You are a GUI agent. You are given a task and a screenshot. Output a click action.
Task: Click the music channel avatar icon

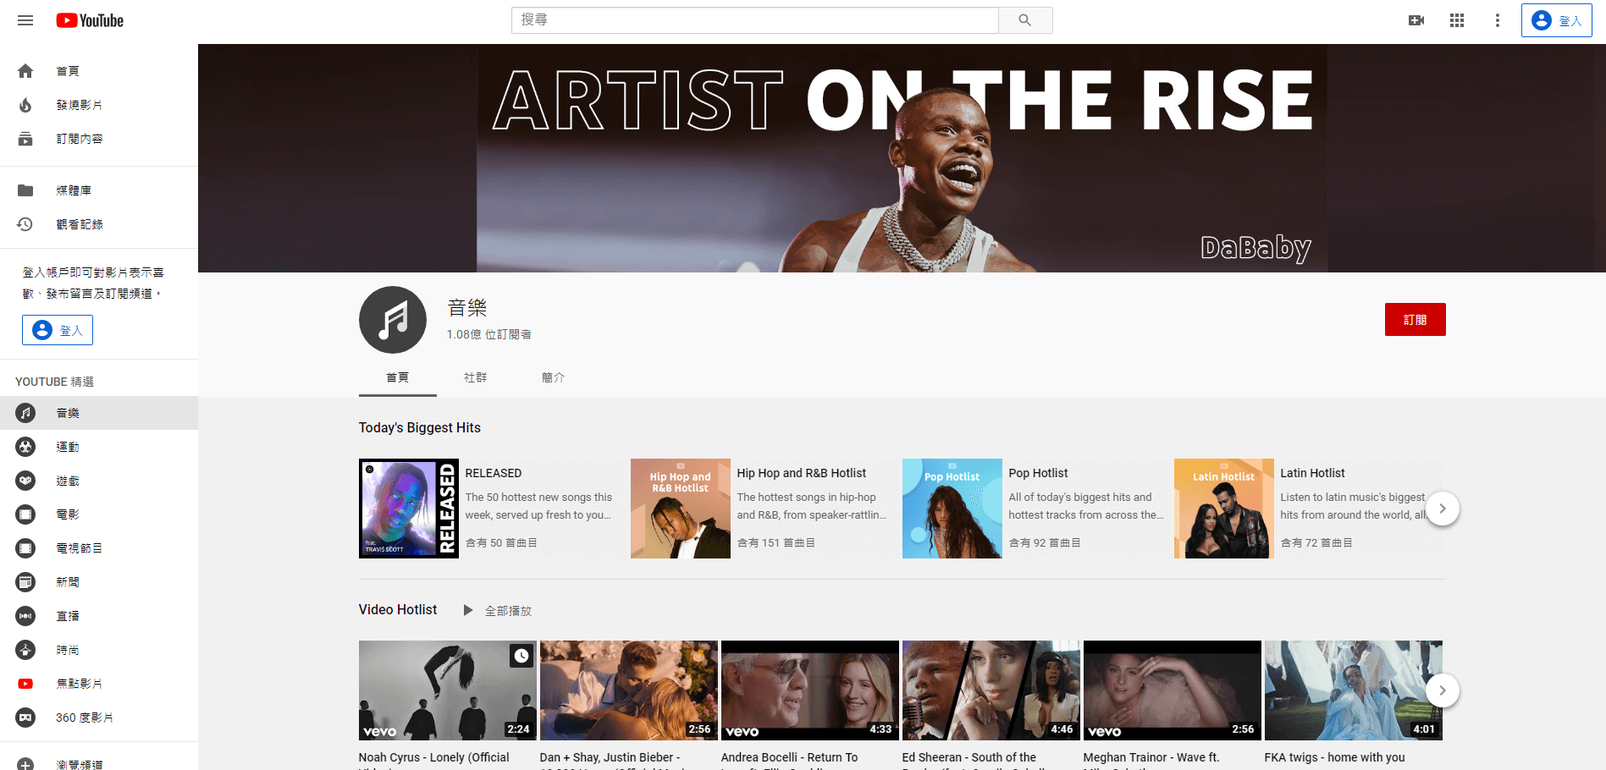393,320
